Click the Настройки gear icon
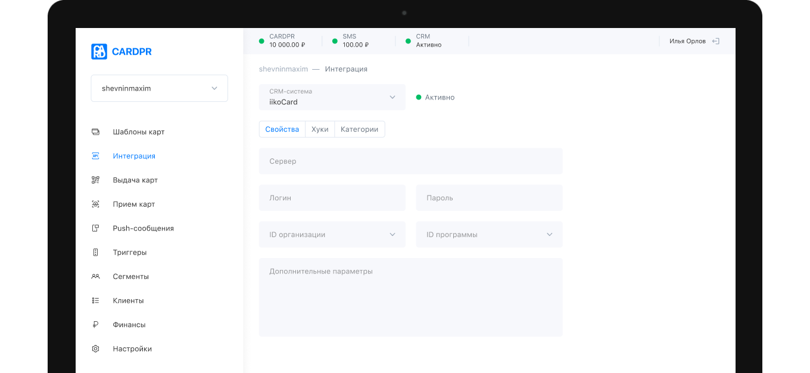Viewport: 810px width, 373px height. [x=95, y=349]
